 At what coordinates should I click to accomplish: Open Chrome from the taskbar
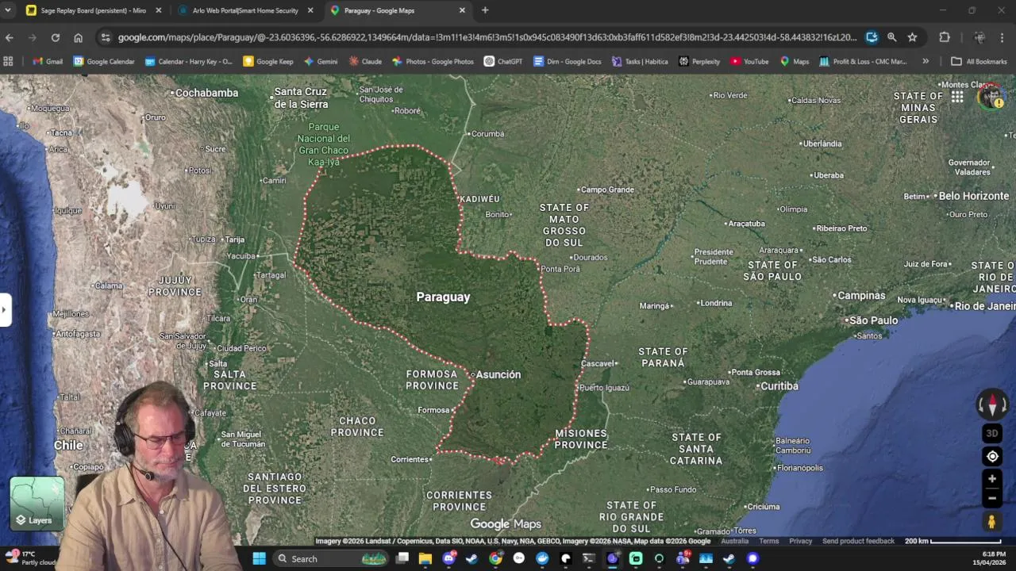click(x=495, y=558)
